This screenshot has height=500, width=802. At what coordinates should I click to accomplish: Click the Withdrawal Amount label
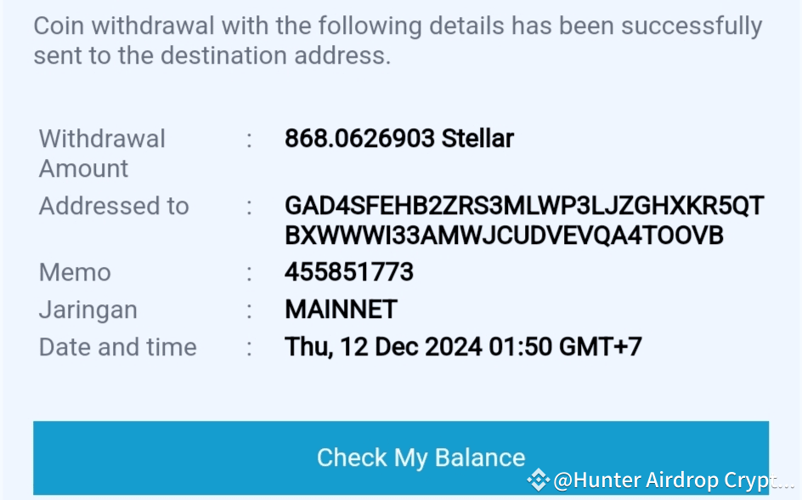point(102,153)
